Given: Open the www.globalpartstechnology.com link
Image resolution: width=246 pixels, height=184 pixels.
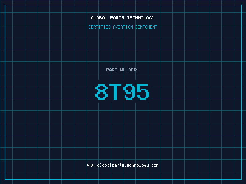Looking at the screenshot, I should 123,165.
